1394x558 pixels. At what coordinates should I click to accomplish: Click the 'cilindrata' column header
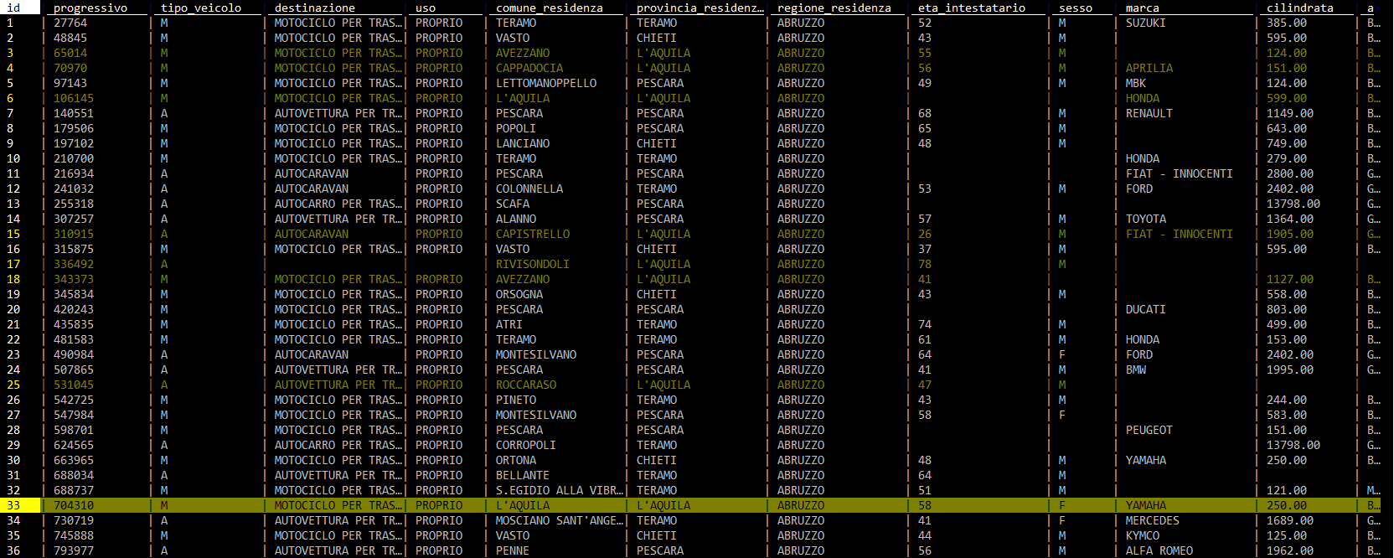point(1300,8)
